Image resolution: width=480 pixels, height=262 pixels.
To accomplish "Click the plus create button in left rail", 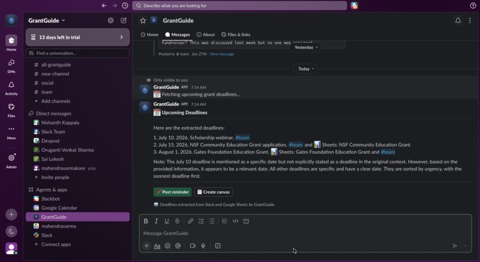I will (11, 214).
